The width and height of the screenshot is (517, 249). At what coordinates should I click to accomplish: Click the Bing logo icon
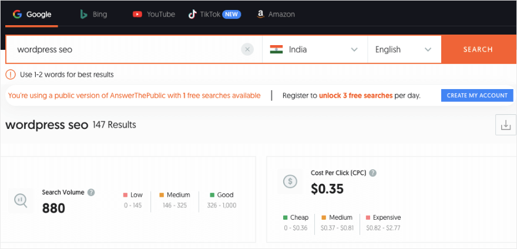coord(84,15)
